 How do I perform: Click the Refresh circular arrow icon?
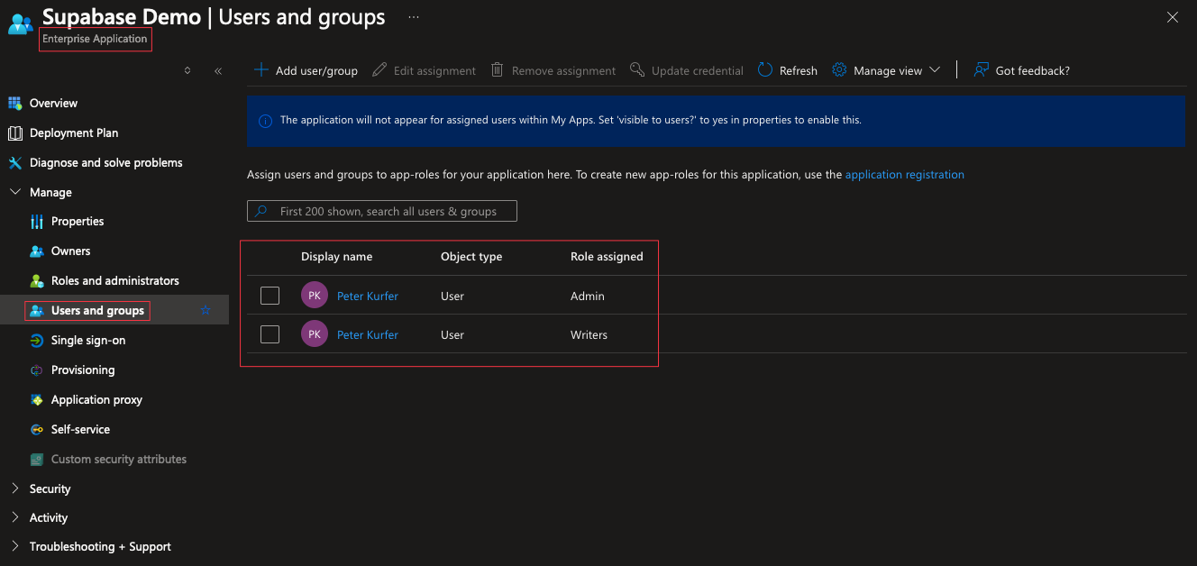(765, 70)
